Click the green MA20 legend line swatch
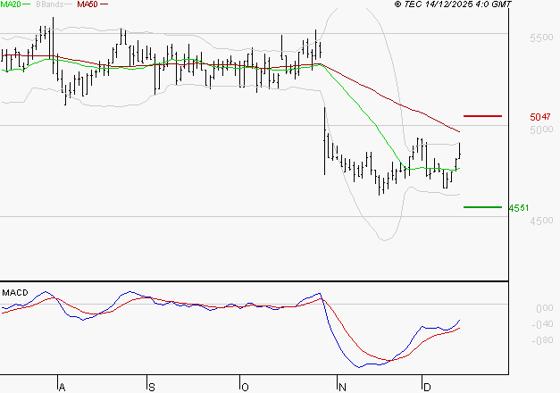The width and height of the screenshot is (560, 393). coord(27,4)
